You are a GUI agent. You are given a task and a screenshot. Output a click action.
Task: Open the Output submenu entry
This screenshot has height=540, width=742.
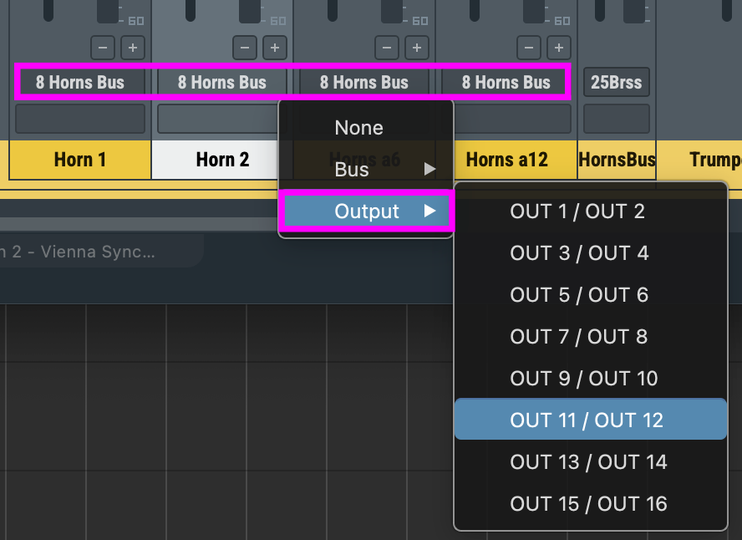tap(367, 211)
